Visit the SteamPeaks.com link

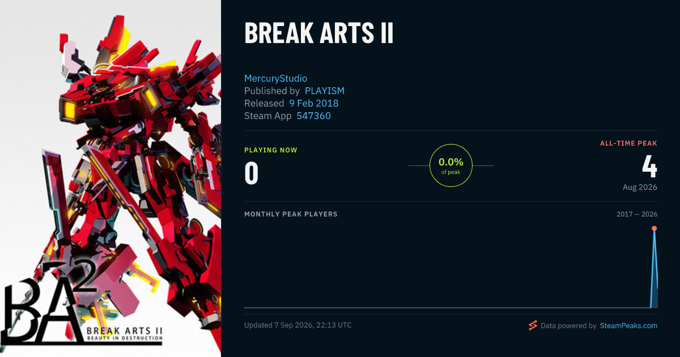click(x=628, y=326)
